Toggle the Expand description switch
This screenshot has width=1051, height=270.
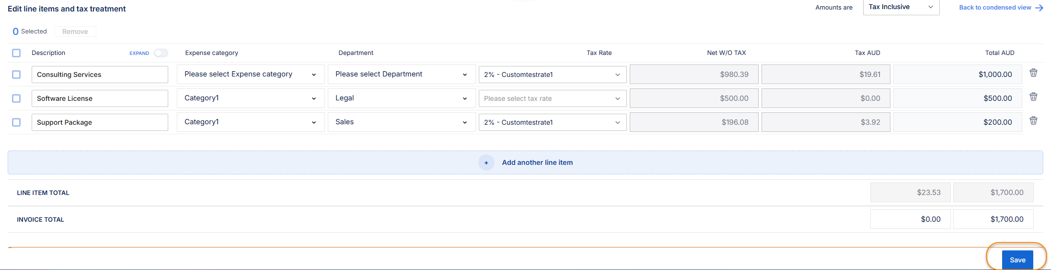coord(161,53)
